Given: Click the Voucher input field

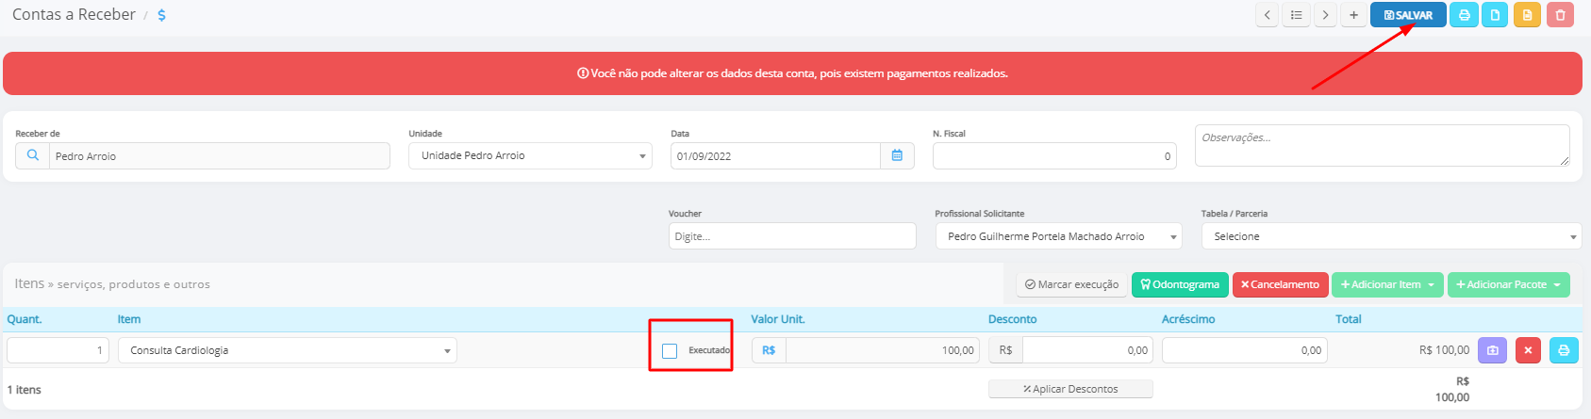Looking at the screenshot, I should point(792,236).
